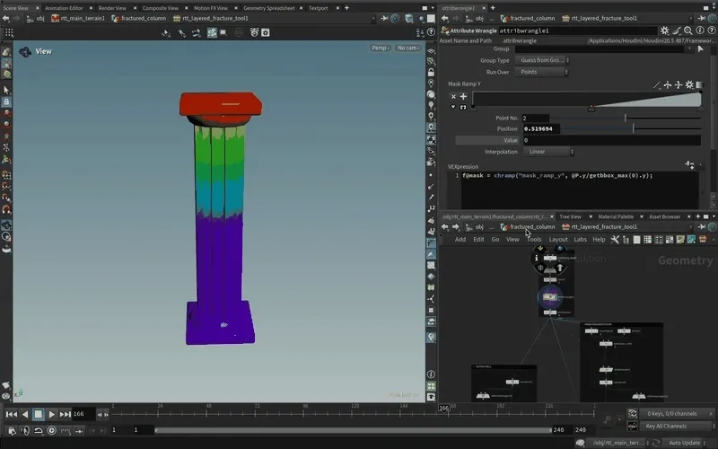Click the play forward button in the playbar
Screen dimensions: 718x449
(x=52, y=415)
